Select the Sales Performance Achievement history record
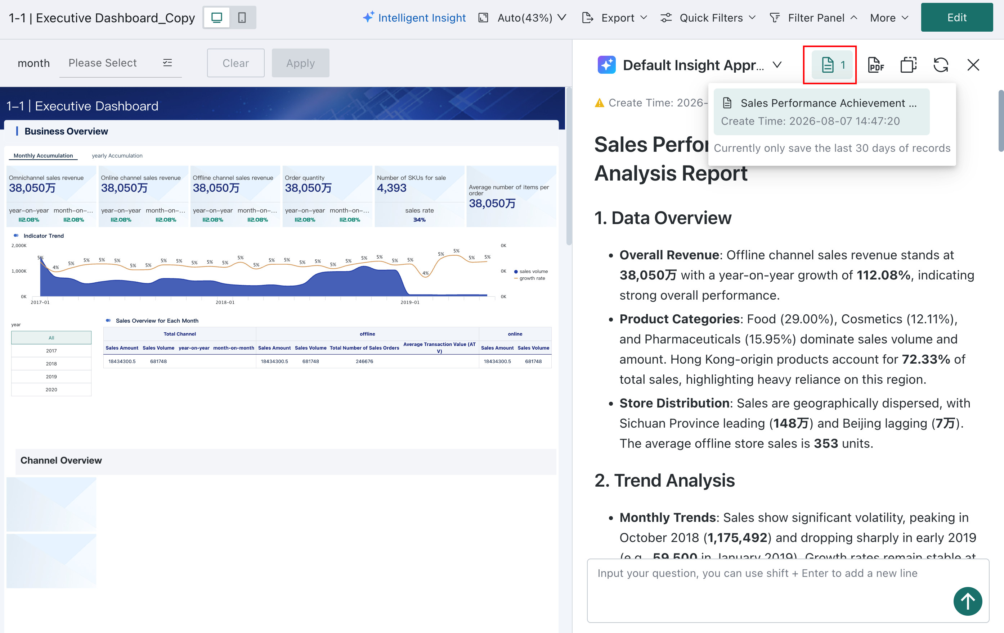Image resolution: width=1004 pixels, height=633 pixels. (821, 111)
